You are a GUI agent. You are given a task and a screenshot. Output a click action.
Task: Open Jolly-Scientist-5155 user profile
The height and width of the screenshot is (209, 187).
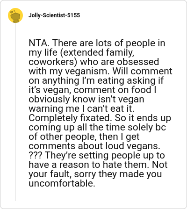point(54,15)
